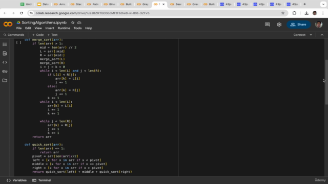Click 'mid = len(arr) // 2' line

58,48
